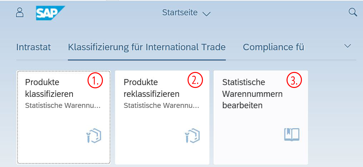Click the red circled number 1 marker
The height and width of the screenshot is (167, 363).
[95, 81]
